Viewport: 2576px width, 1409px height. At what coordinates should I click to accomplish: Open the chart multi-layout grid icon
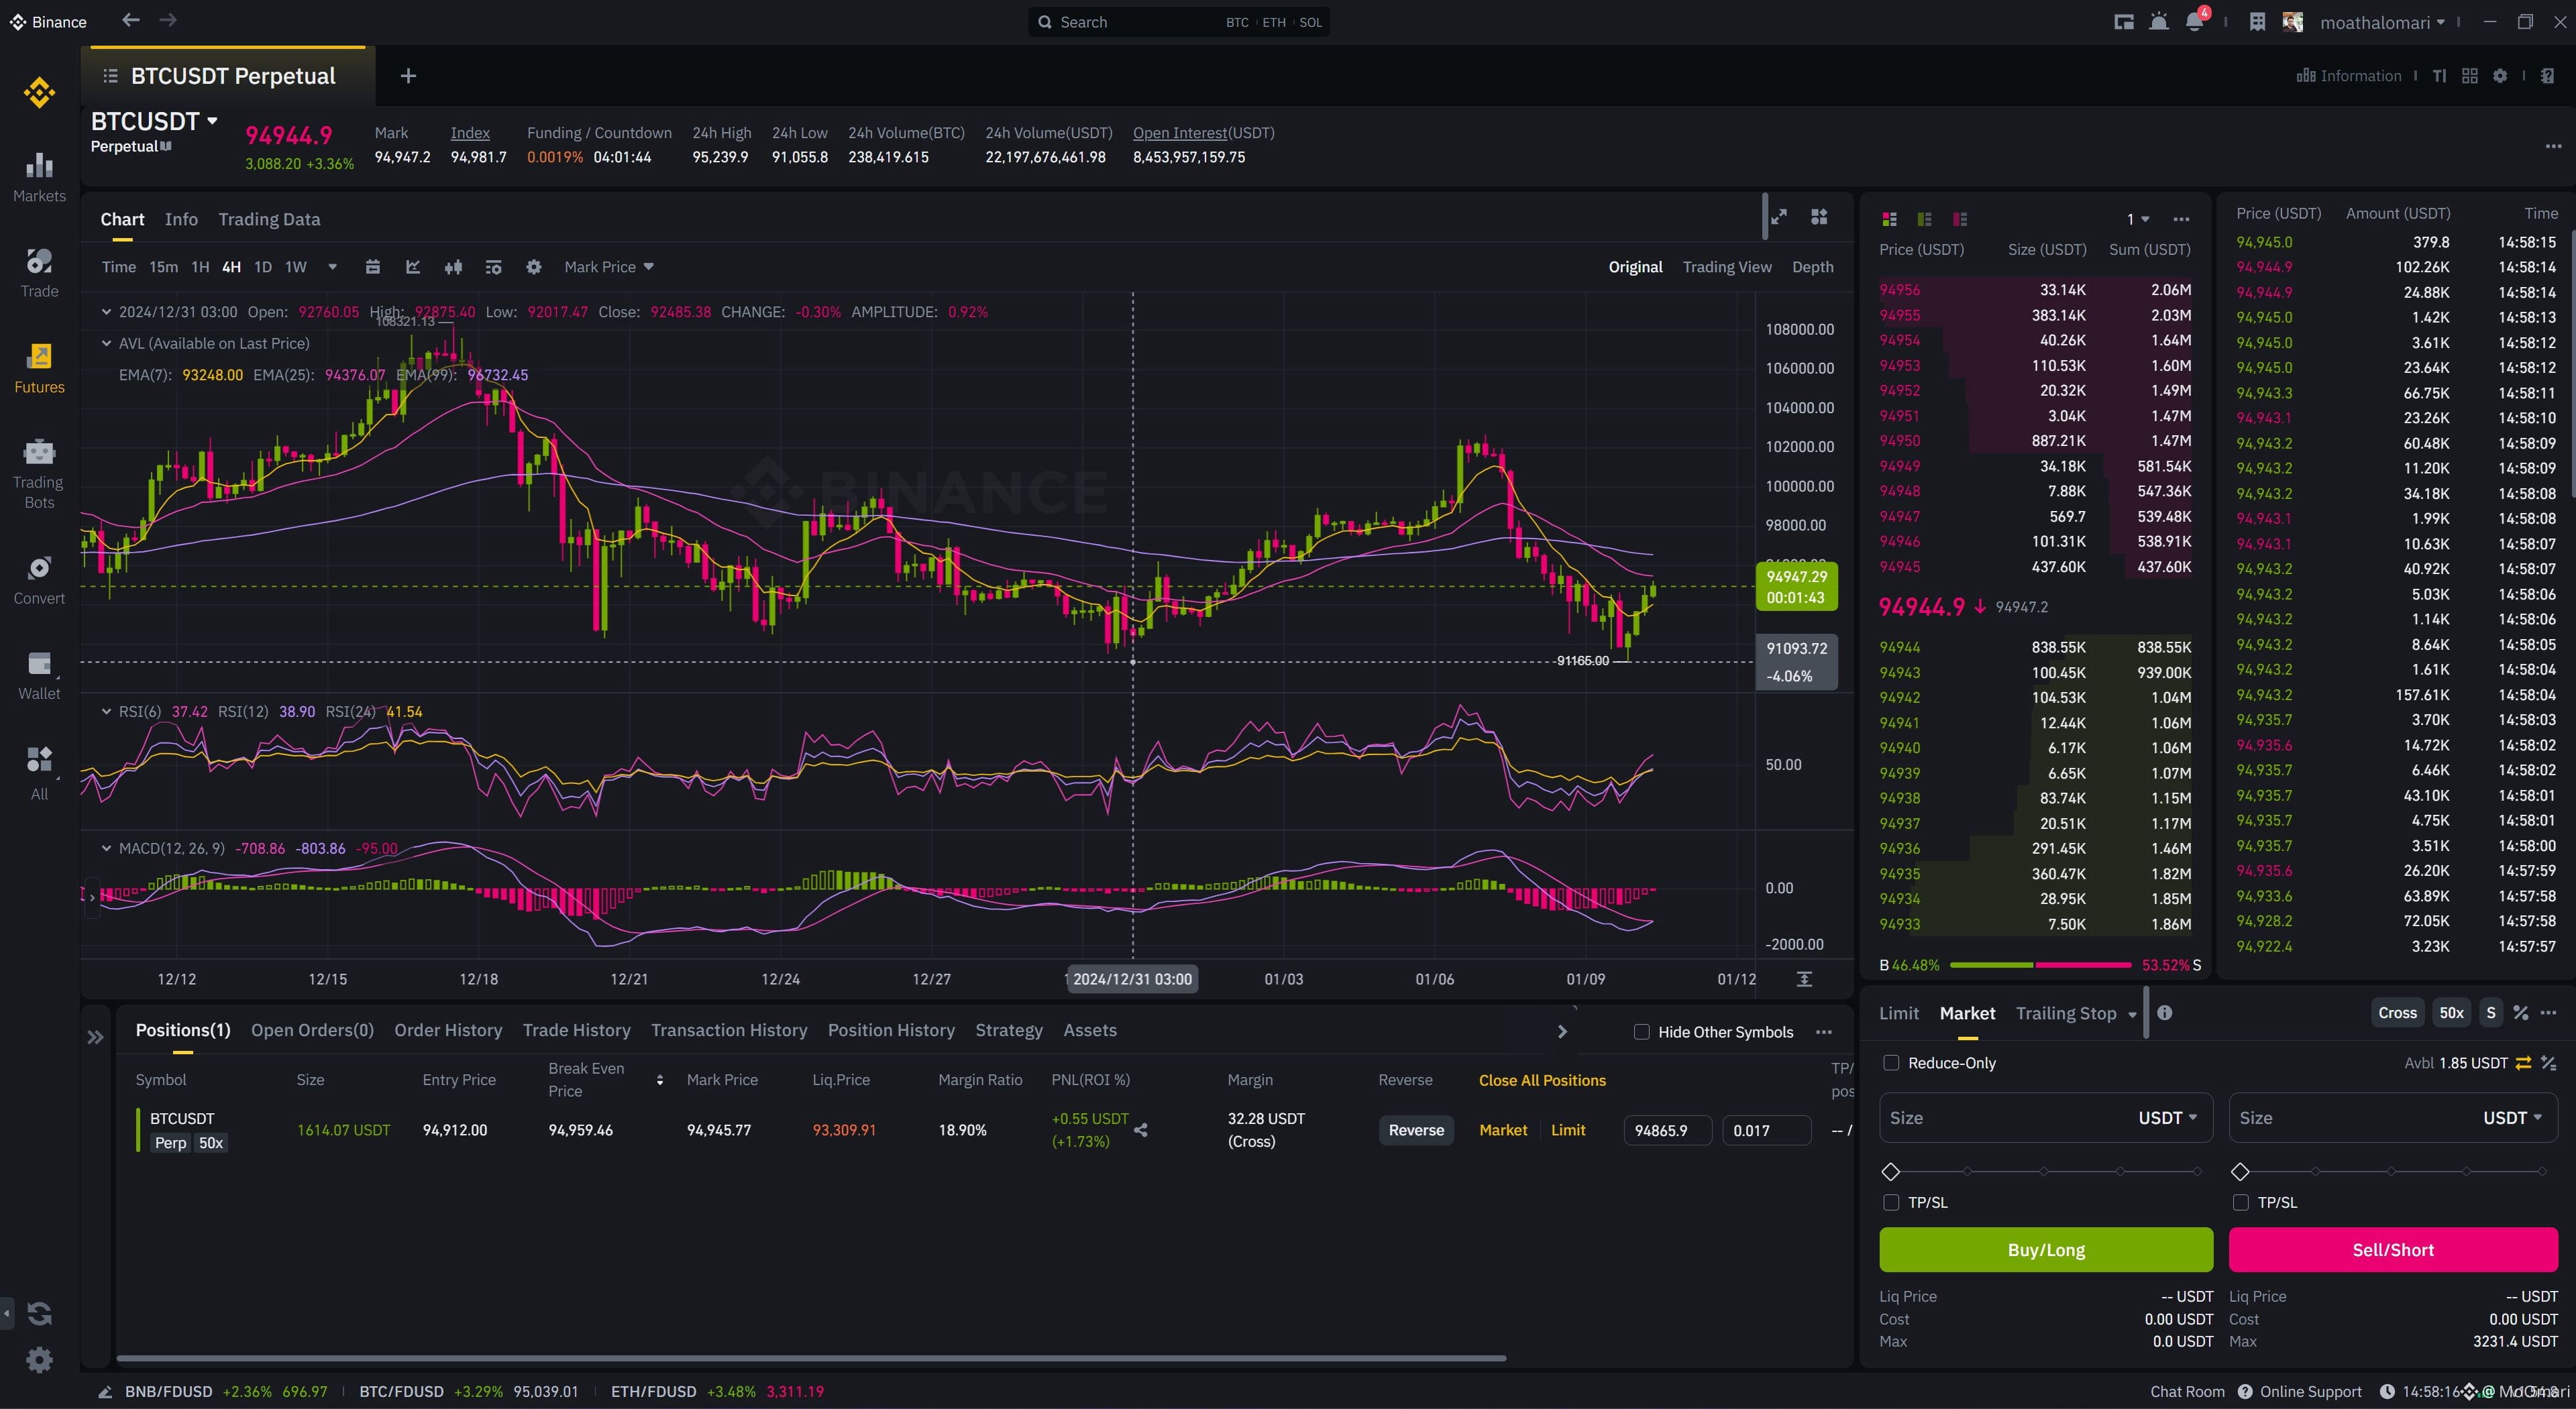pyautogui.click(x=1819, y=217)
